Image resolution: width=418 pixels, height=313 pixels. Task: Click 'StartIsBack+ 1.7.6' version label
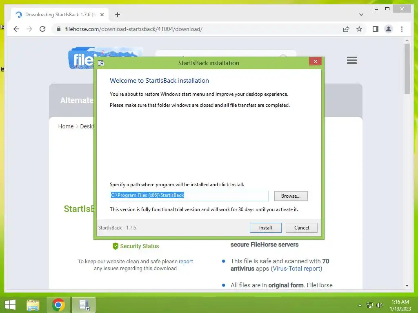pyautogui.click(x=117, y=228)
